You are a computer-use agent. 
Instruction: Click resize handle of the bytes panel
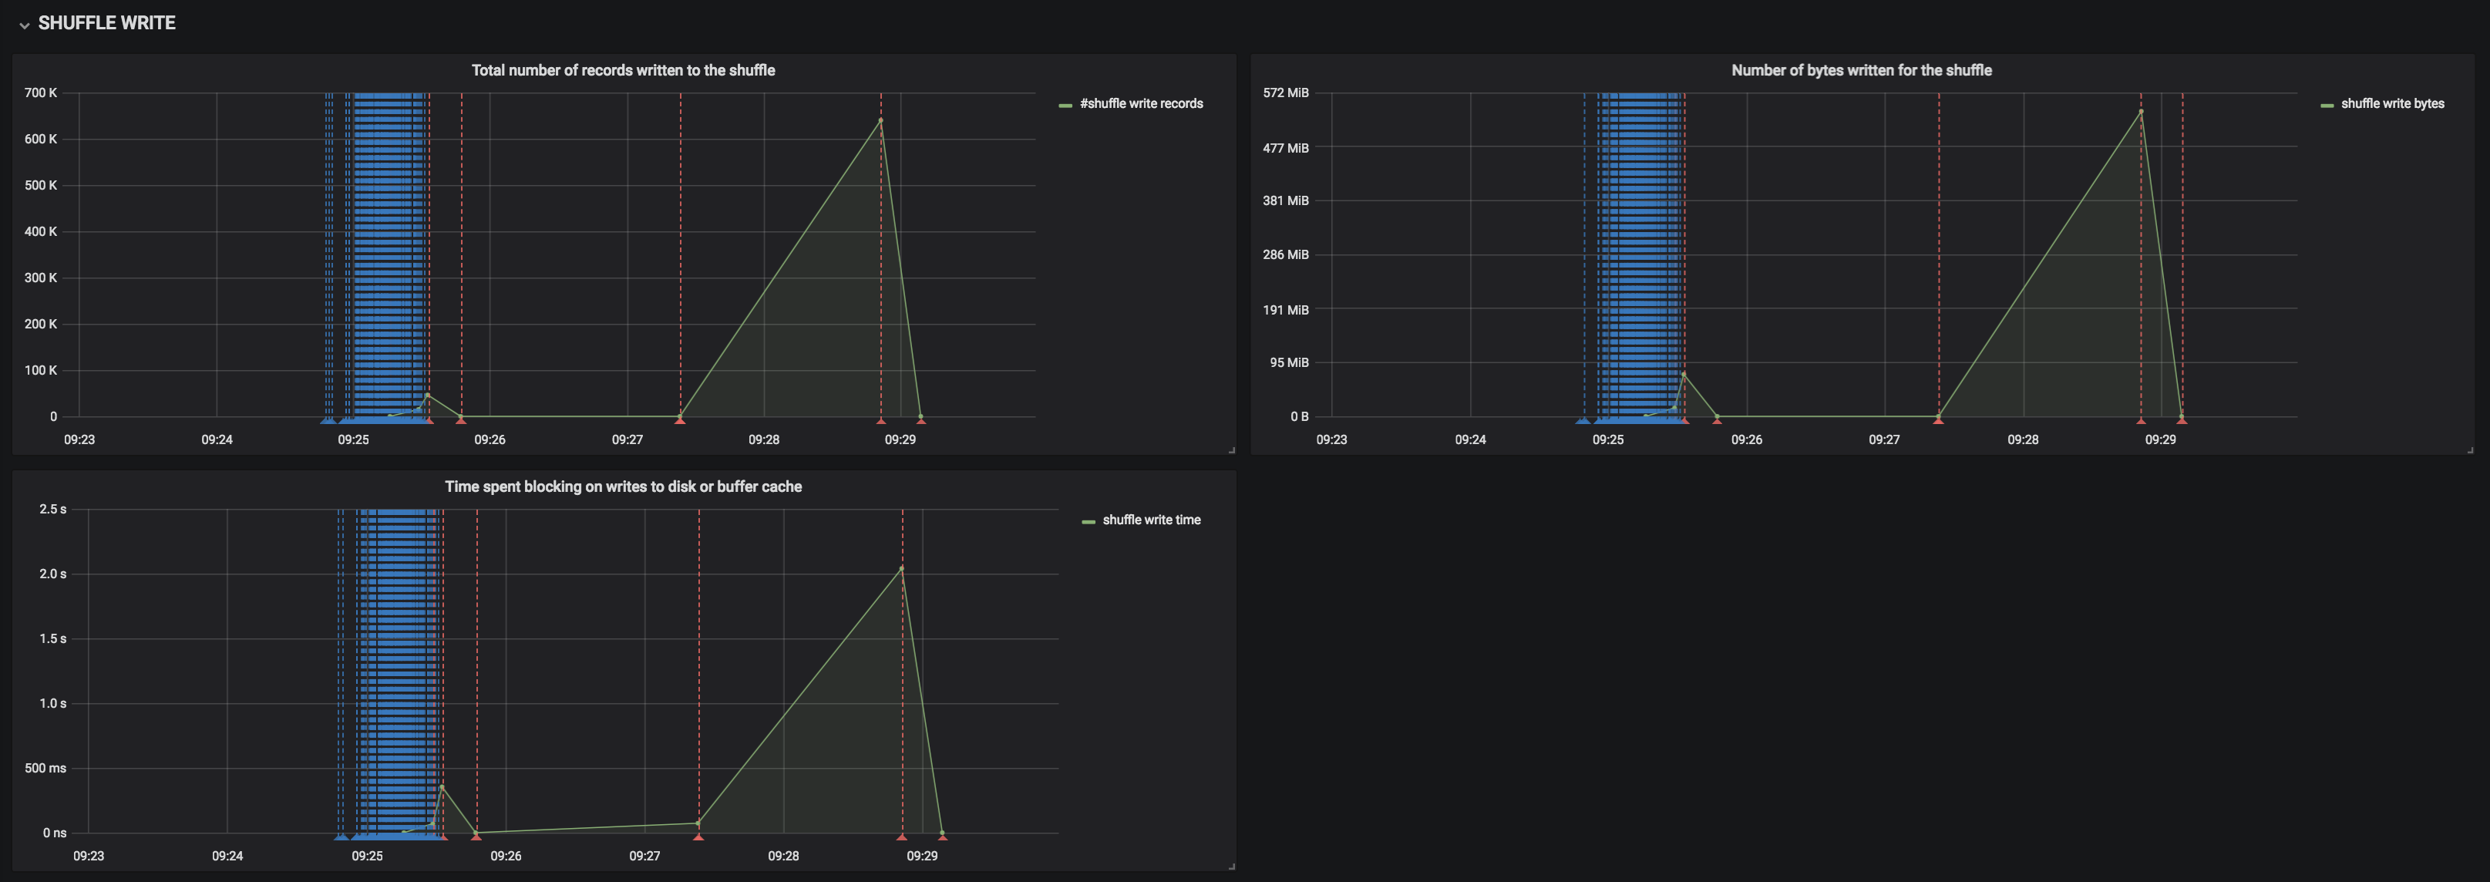click(2470, 449)
